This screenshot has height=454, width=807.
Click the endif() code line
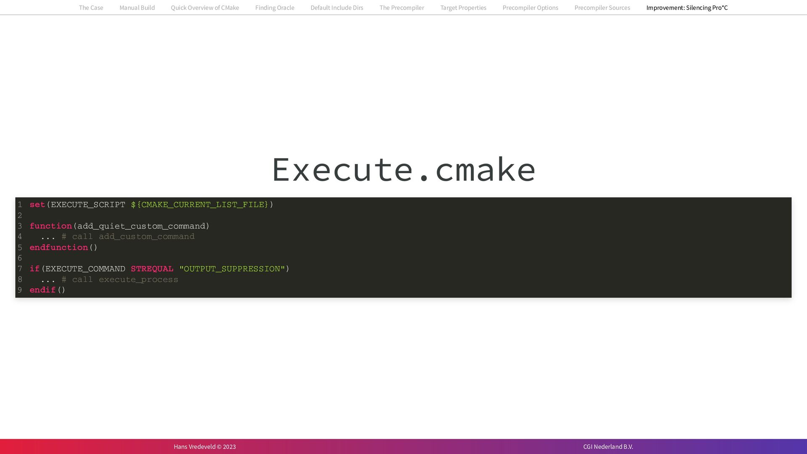pos(47,290)
